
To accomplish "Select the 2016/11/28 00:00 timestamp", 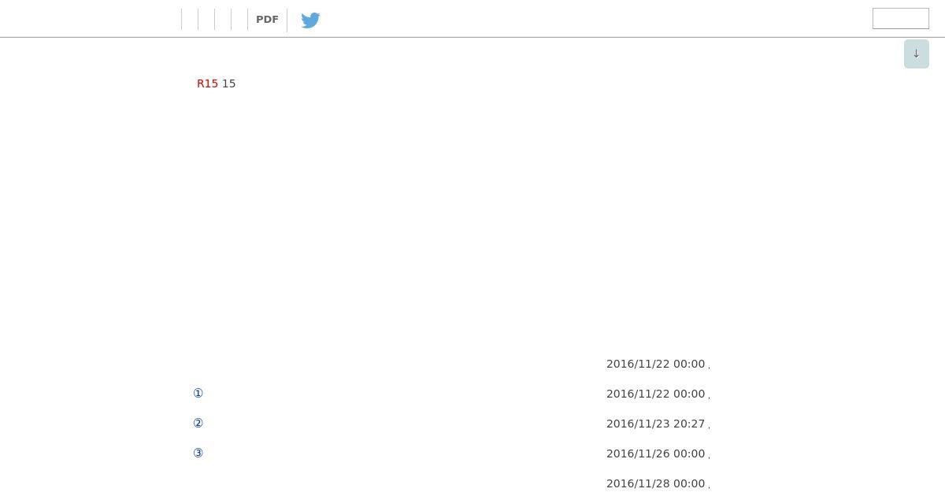I will click(x=655, y=483).
